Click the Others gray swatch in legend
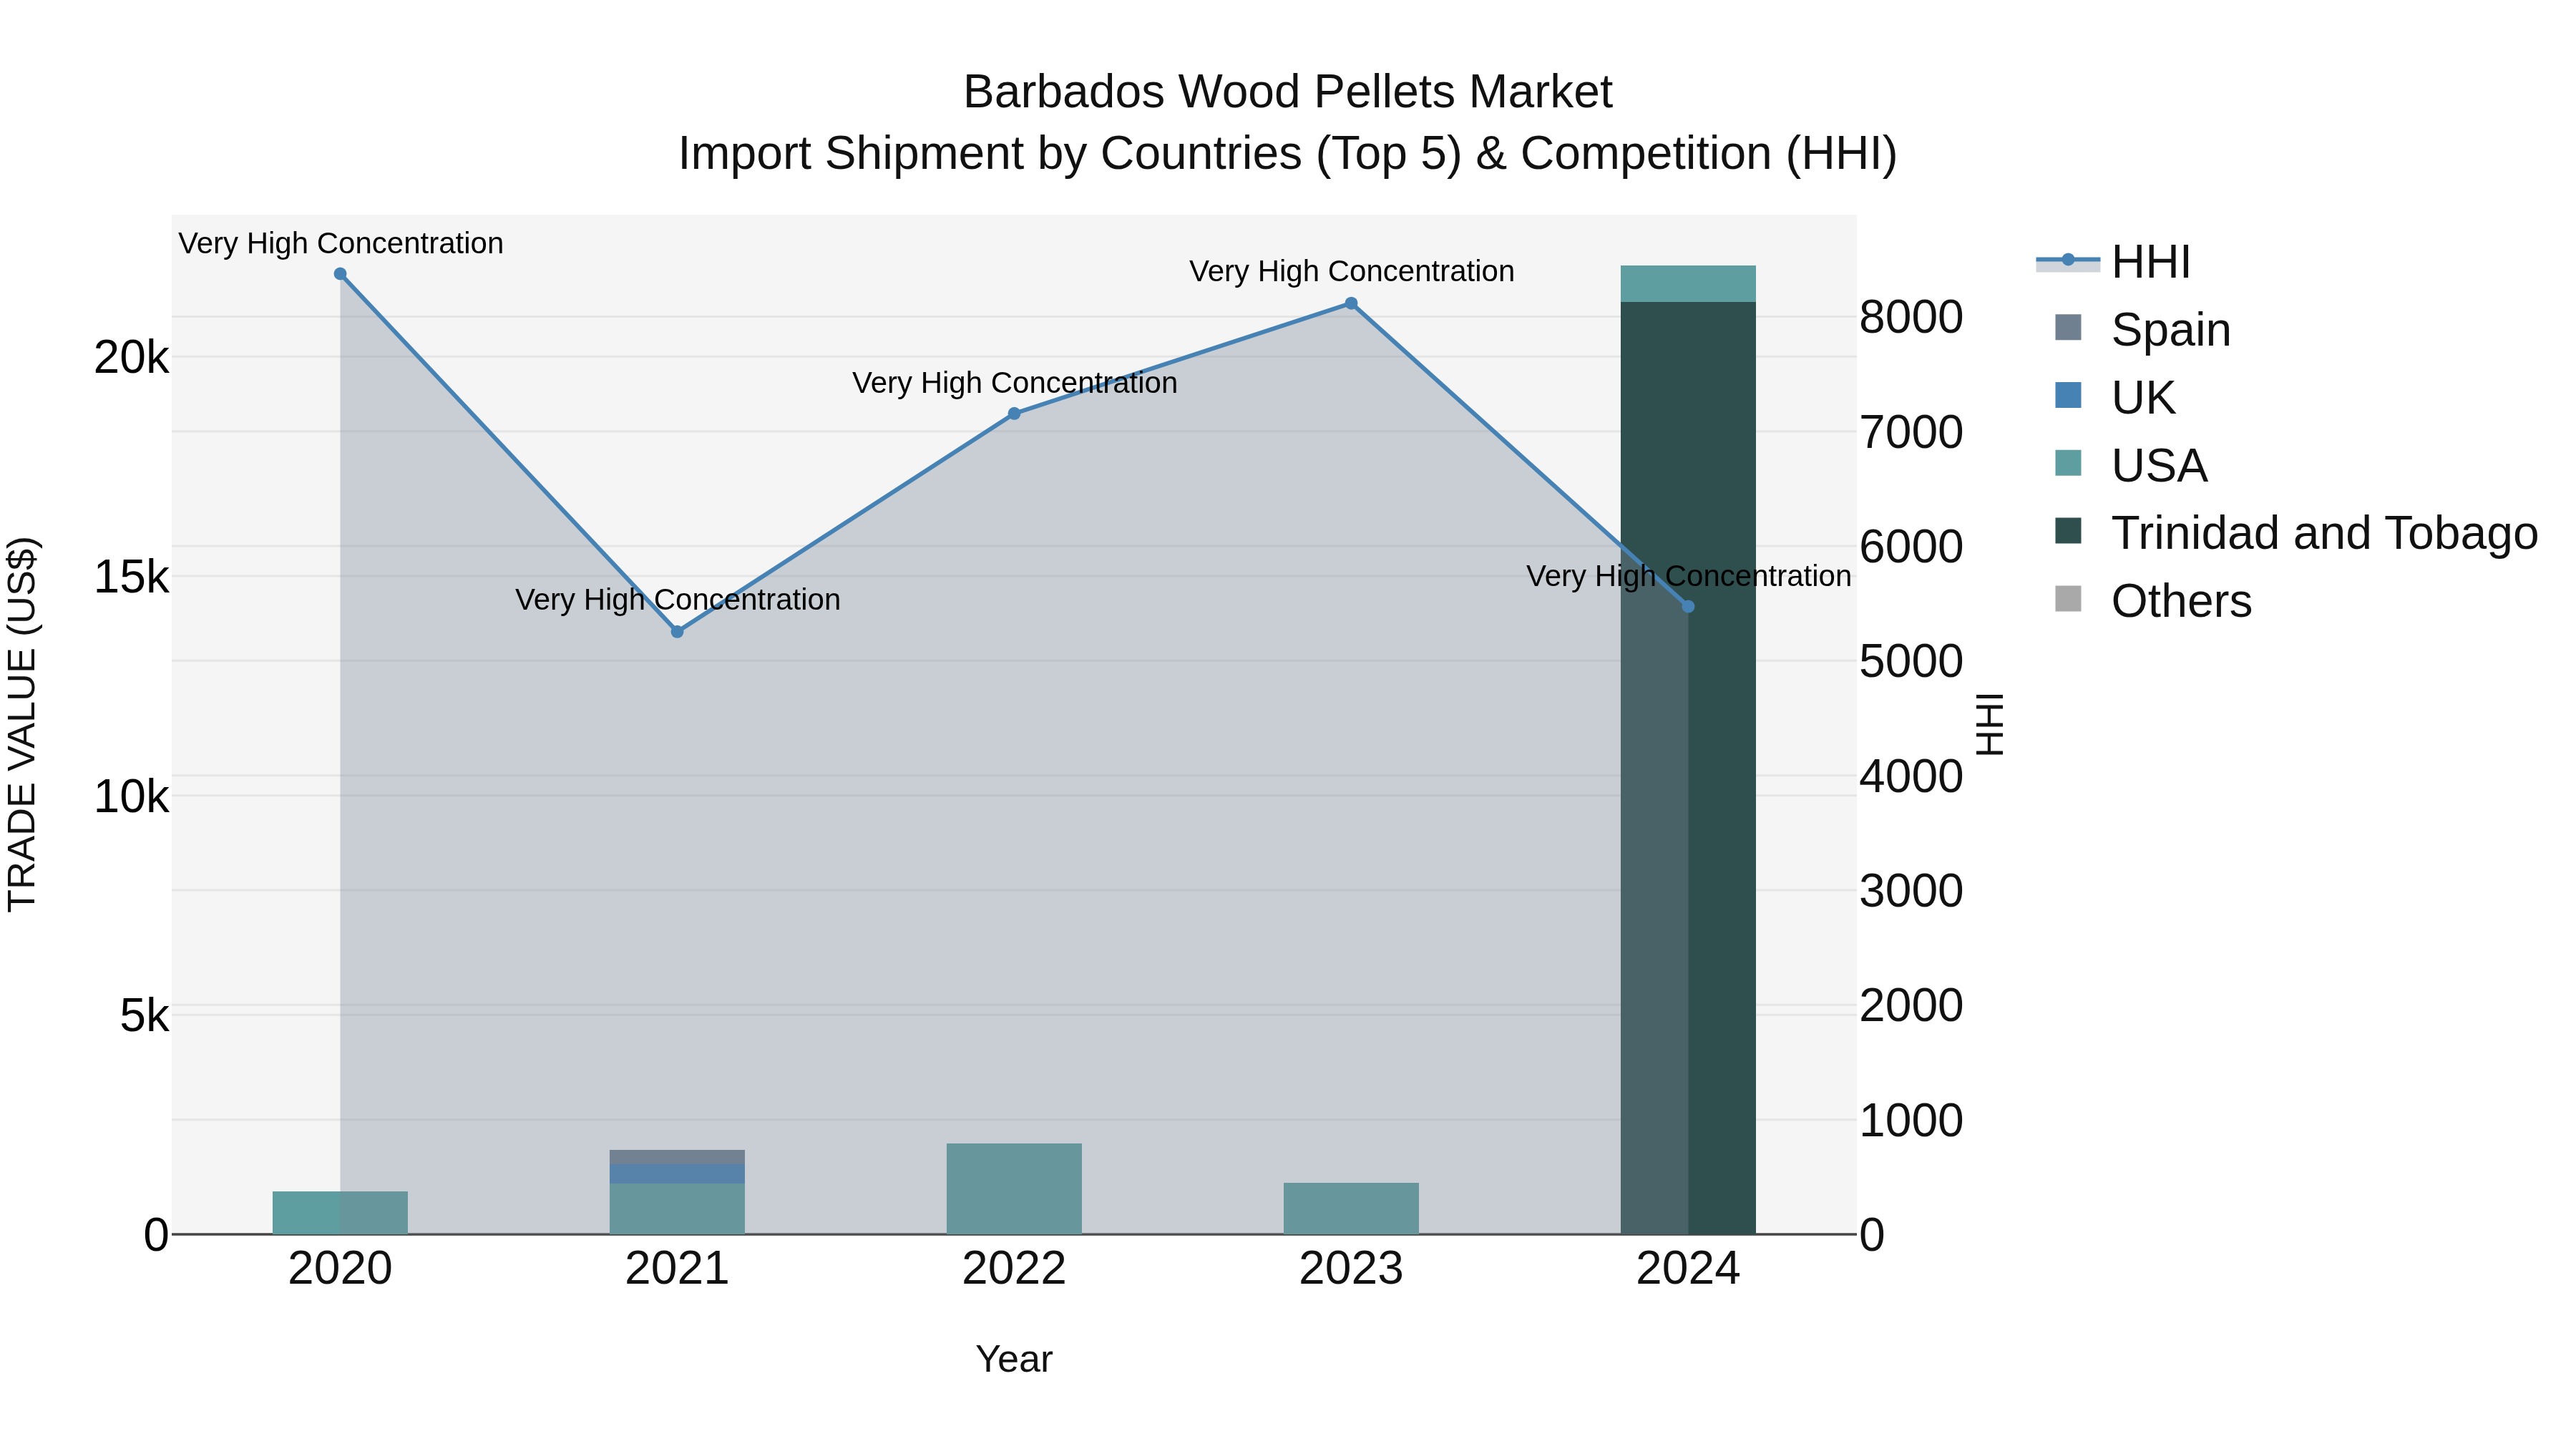2576x1449 pixels. pyautogui.click(x=2068, y=599)
